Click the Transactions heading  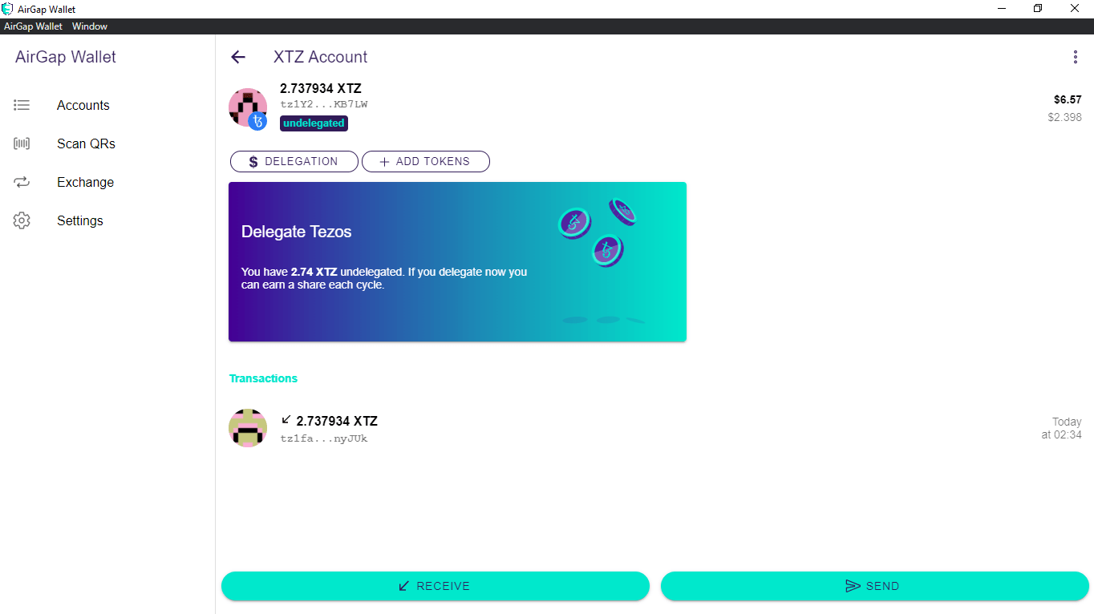pyautogui.click(x=263, y=378)
